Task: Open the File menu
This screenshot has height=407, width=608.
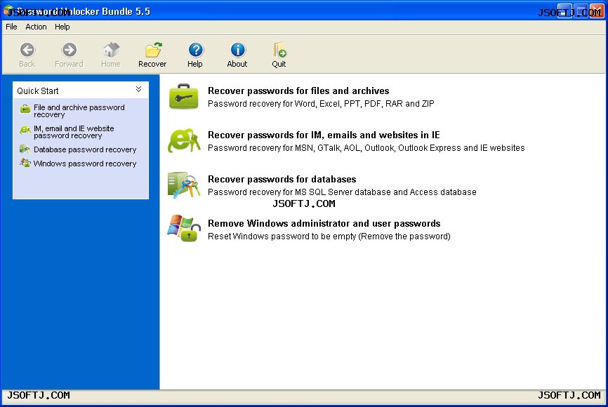Action: 11,27
